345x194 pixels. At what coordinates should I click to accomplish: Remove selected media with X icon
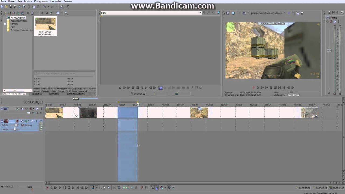[x=28, y=13]
